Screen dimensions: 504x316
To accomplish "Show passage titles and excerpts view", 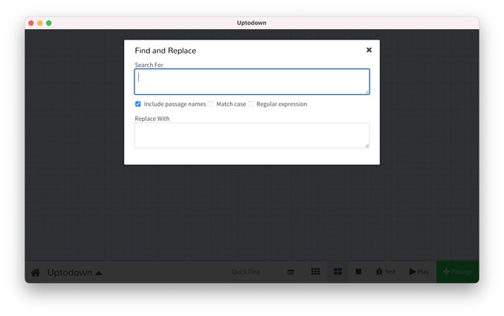I will [x=337, y=272].
